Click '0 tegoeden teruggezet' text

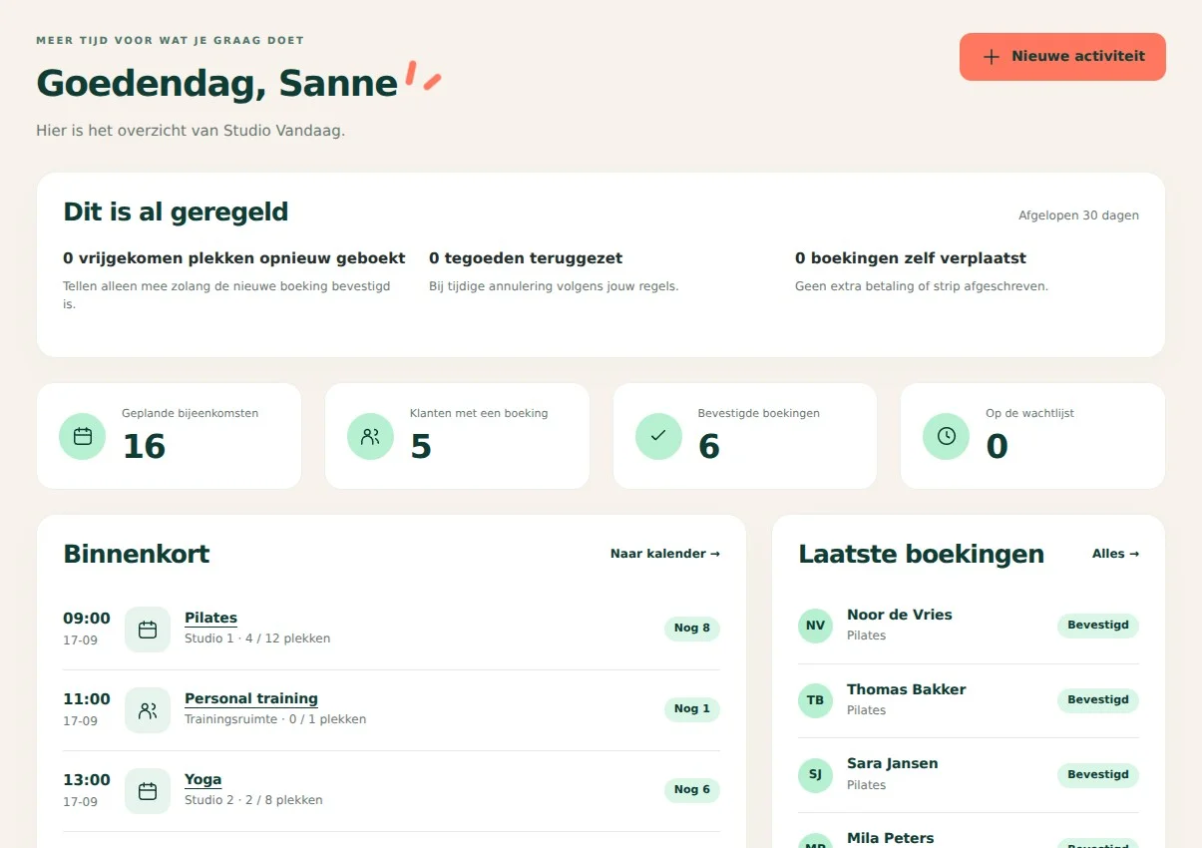coord(526,258)
